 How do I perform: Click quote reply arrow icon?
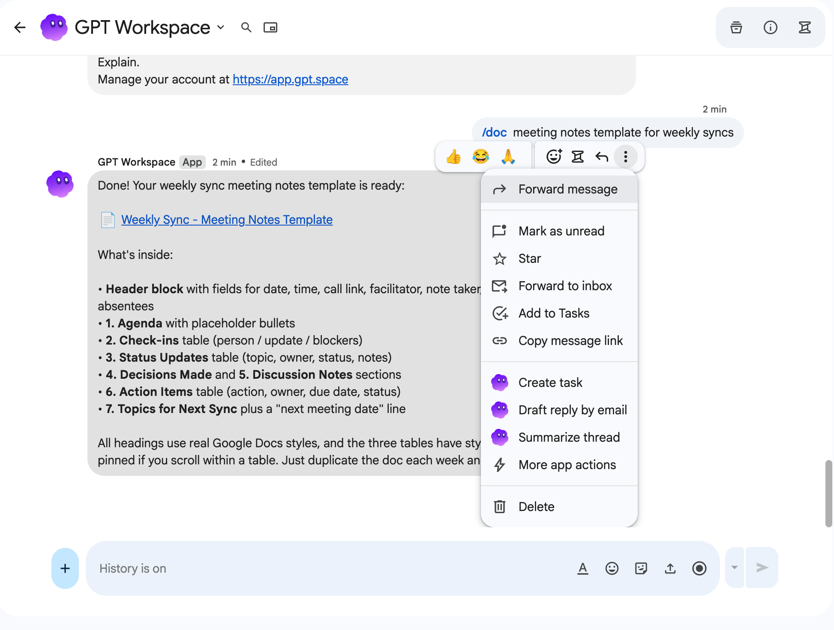602,157
